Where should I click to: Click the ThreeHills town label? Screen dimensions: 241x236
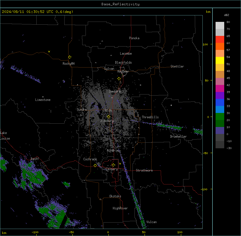(150, 117)
